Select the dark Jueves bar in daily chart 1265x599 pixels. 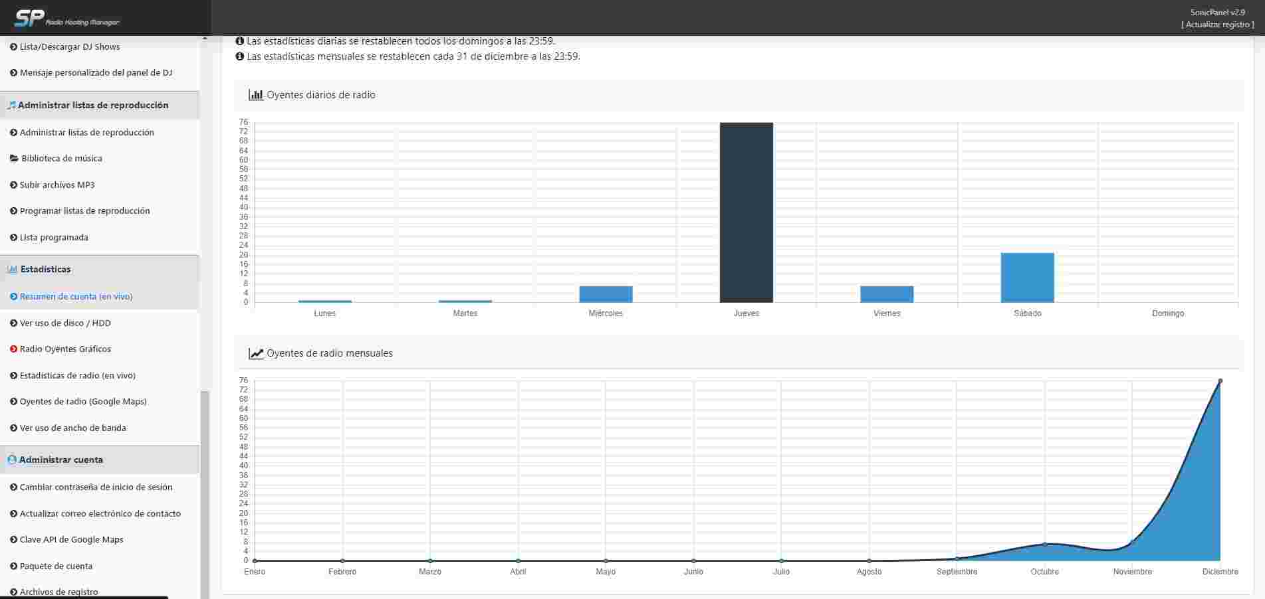[x=746, y=213]
